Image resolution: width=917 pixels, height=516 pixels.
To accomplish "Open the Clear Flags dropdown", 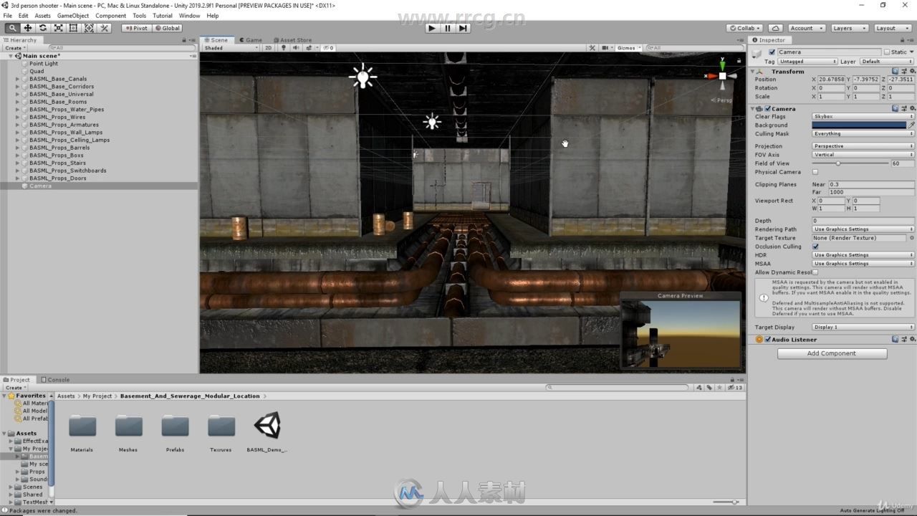I will tap(863, 116).
